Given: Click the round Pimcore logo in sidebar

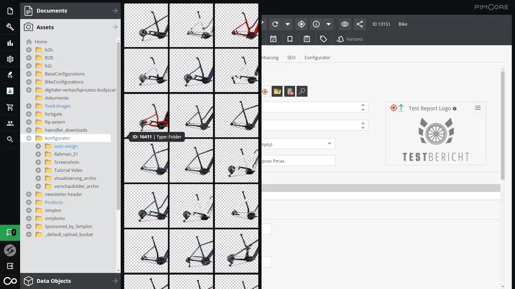Looking at the screenshot, I should pos(10,250).
